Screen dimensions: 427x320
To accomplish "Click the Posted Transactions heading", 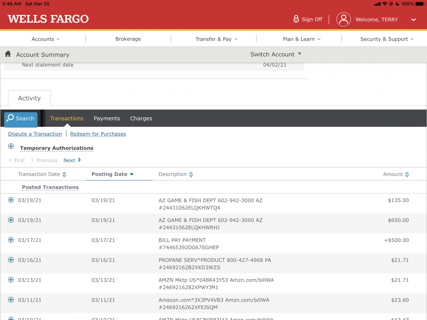I will pos(50,187).
